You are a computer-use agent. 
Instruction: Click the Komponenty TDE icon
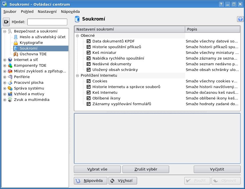click(10, 66)
